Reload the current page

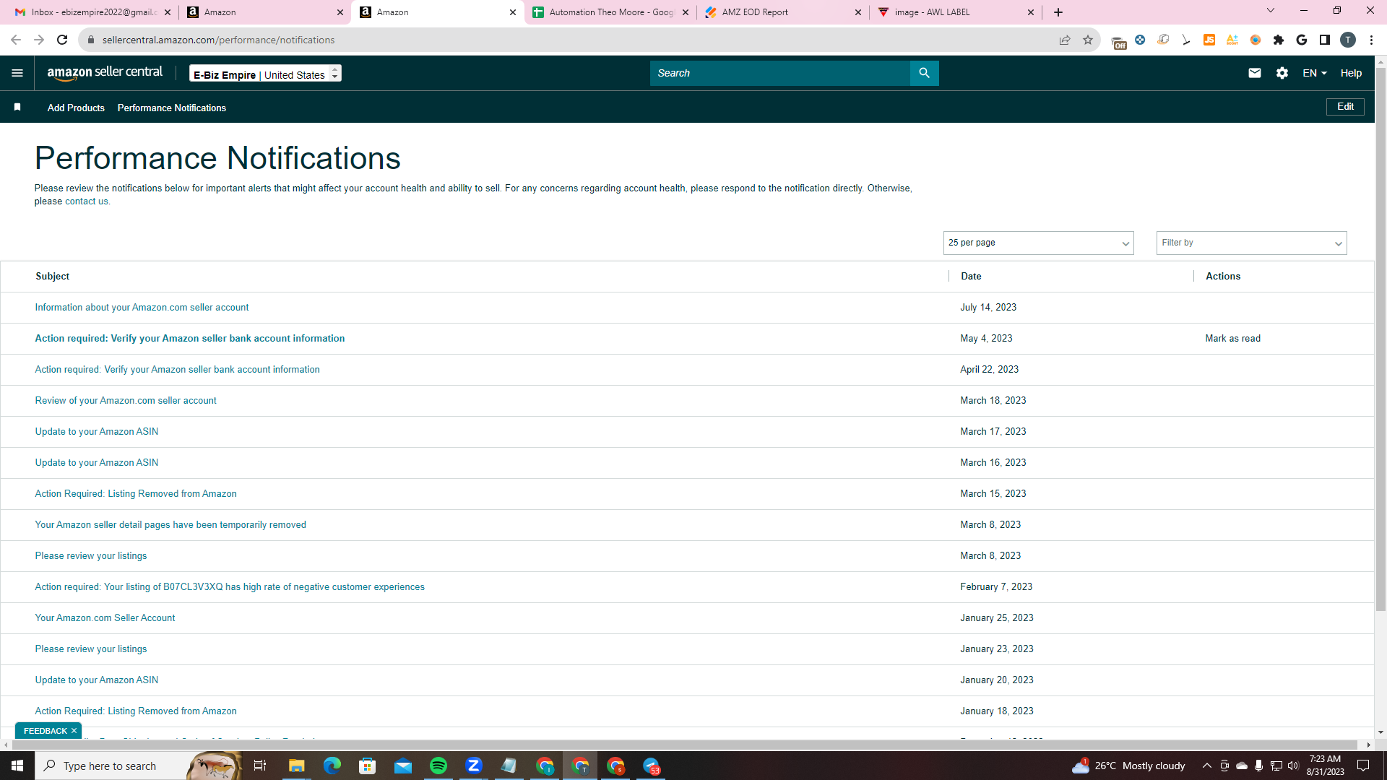click(x=62, y=40)
